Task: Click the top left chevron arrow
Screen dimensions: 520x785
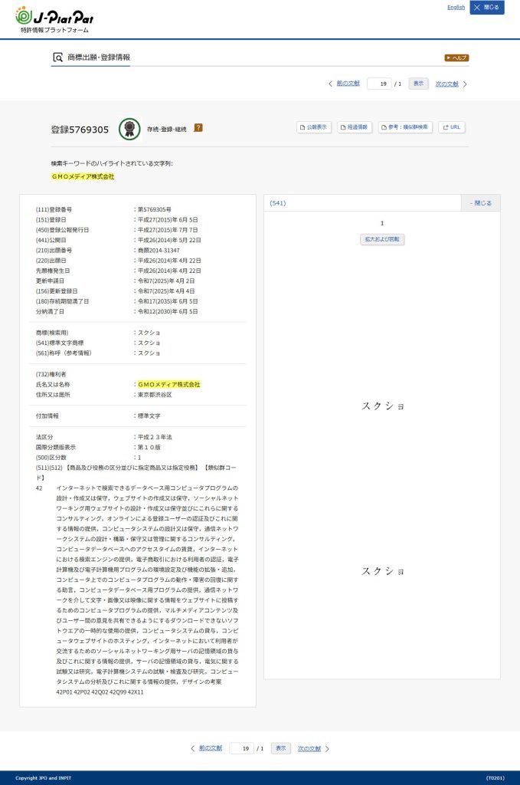Action: point(330,84)
